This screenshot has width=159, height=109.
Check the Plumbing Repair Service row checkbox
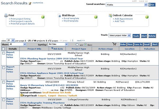click(4, 53)
